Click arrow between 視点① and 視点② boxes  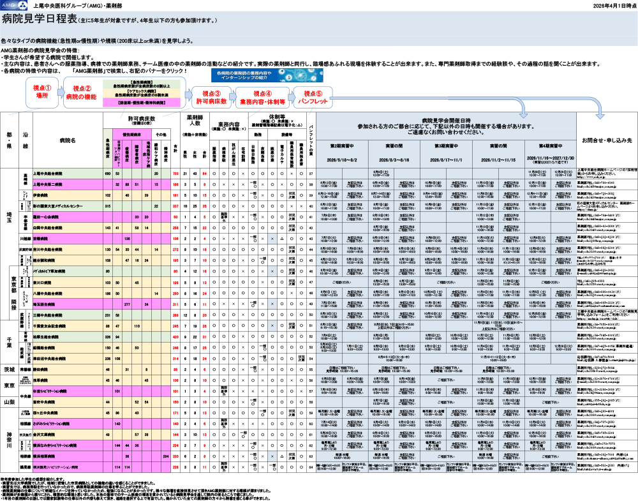(61, 93)
